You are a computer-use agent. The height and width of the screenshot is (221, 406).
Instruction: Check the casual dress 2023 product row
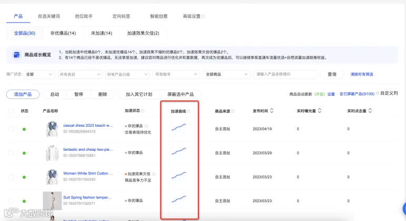coord(11,129)
